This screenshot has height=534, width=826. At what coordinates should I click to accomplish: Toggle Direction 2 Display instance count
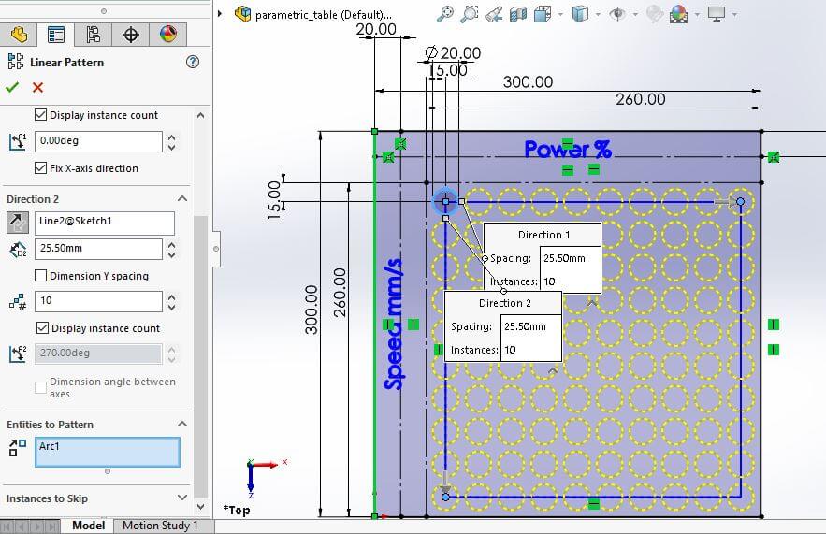(43, 328)
